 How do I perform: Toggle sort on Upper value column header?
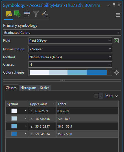(42, 104)
